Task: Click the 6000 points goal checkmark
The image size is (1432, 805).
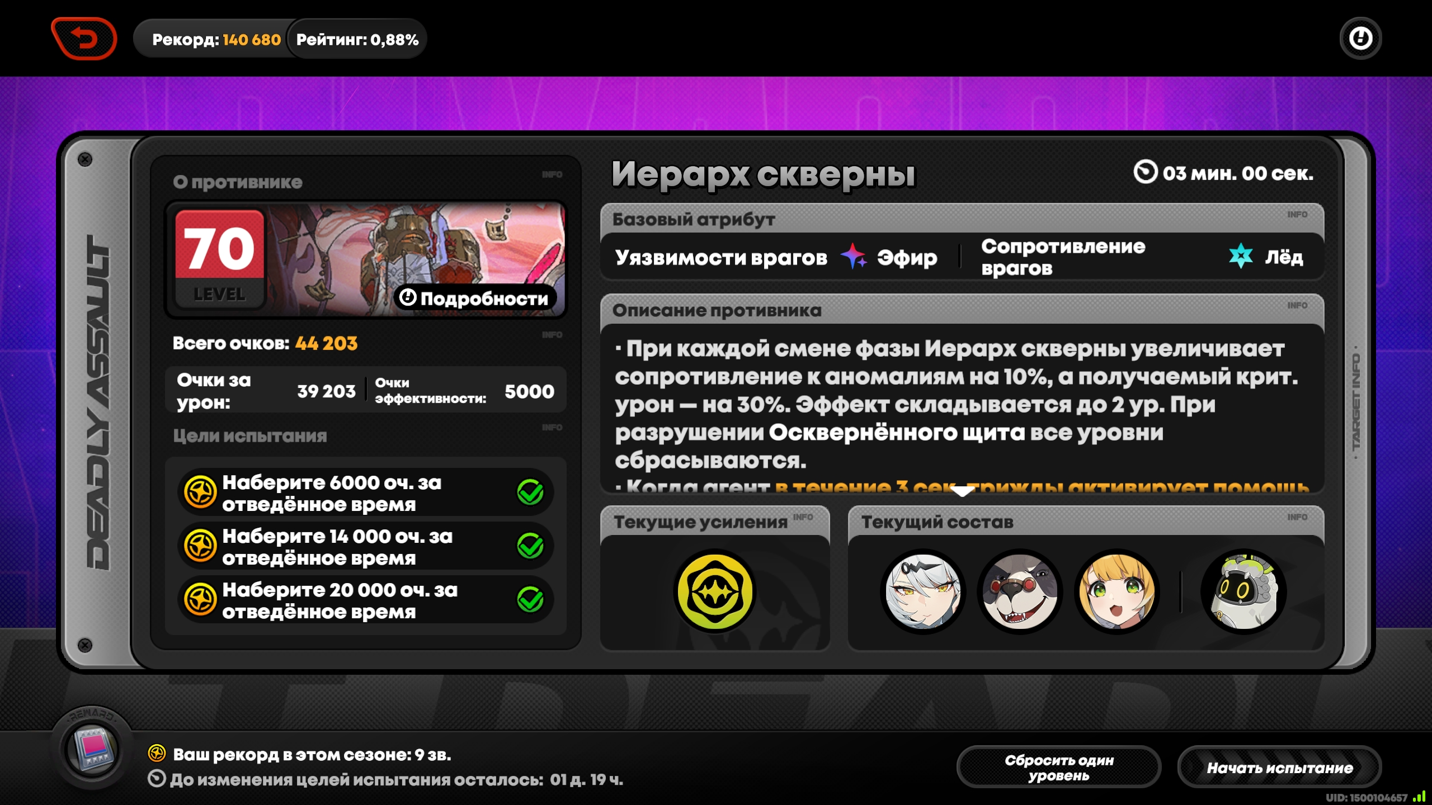Action: click(x=530, y=492)
